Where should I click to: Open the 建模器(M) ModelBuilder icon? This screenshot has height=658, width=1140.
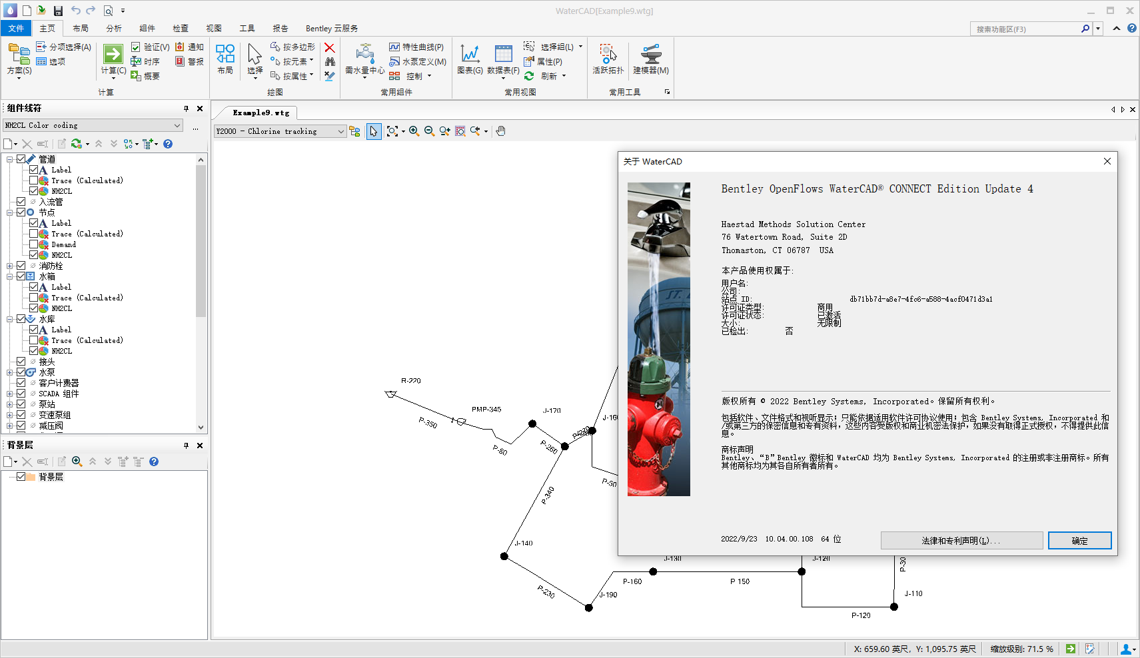(650, 53)
